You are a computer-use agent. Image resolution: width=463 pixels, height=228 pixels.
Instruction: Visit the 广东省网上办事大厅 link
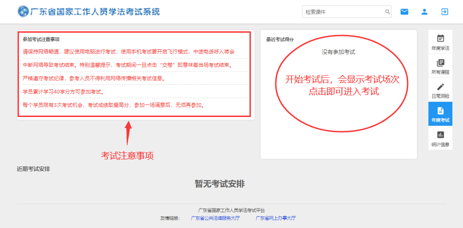coord(276,218)
